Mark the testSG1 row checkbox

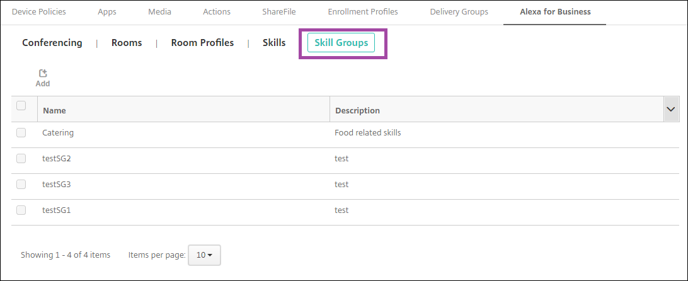[x=21, y=210]
